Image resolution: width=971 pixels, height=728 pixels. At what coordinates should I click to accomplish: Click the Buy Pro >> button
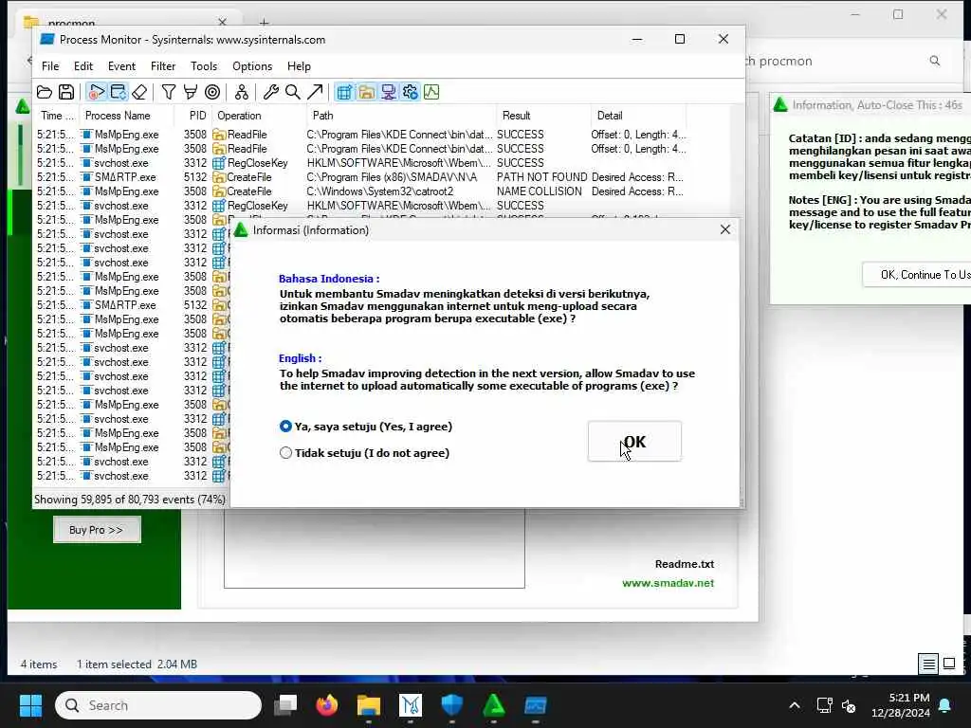coord(97,530)
